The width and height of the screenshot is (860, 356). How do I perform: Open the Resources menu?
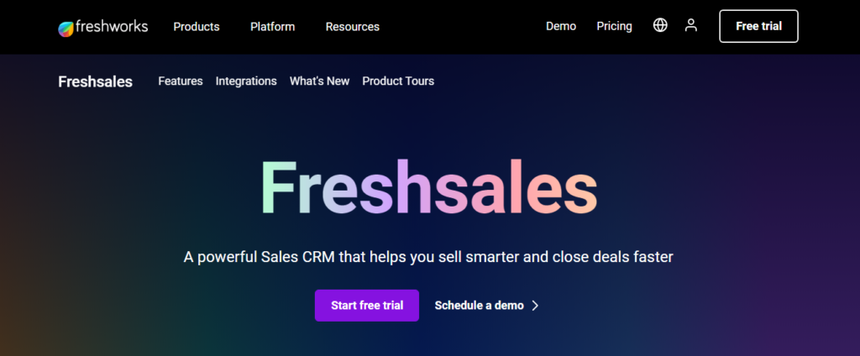coord(352,27)
